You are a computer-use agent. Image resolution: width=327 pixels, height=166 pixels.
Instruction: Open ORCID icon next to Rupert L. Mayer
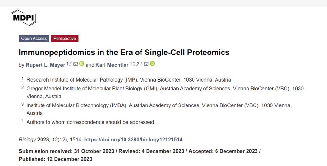pyautogui.click(x=82, y=64)
